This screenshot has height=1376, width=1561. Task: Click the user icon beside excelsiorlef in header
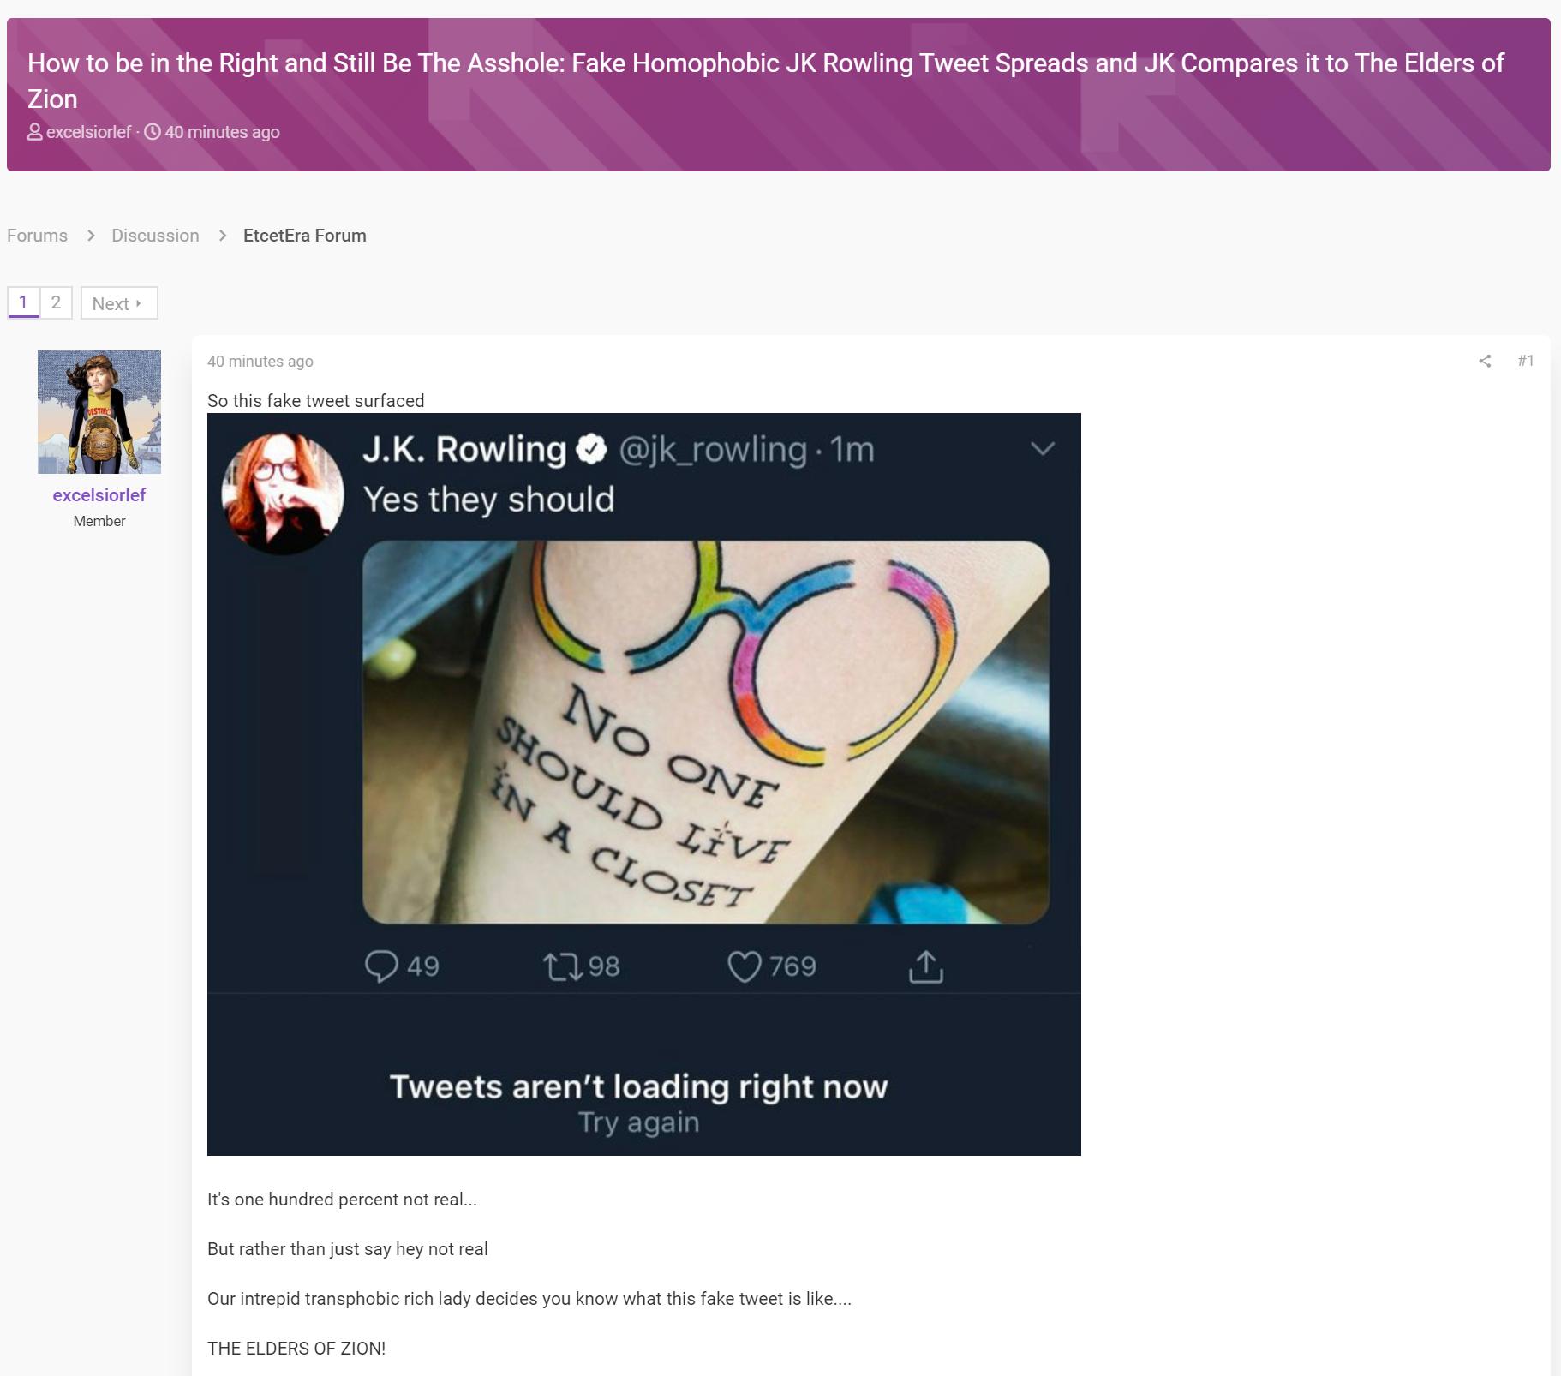click(35, 132)
